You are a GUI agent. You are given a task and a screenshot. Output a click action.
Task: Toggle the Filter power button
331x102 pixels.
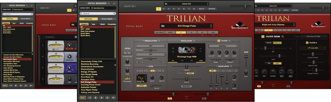click(219, 41)
